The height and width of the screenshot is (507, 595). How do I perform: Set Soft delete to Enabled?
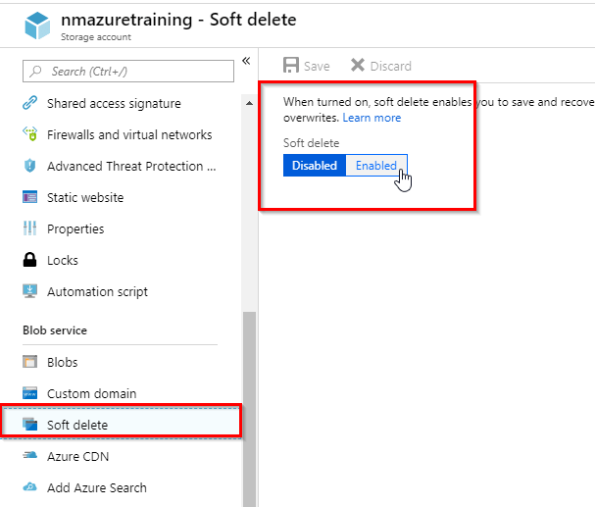click(x=376, y=166)
